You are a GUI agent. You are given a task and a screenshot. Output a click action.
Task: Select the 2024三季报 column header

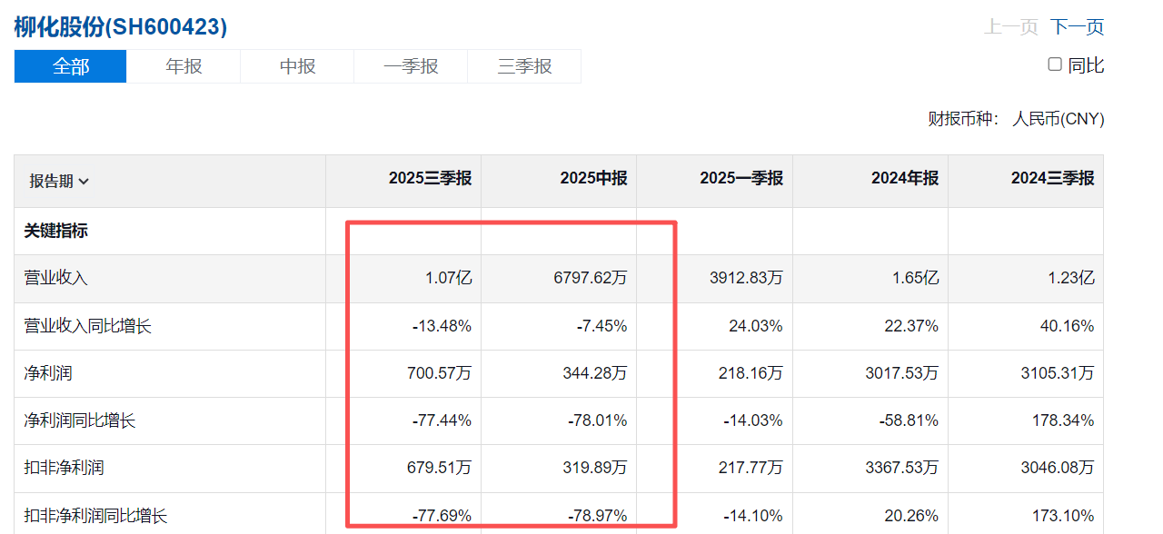coord(1052,179)
